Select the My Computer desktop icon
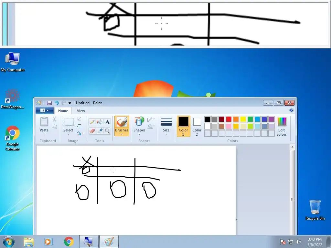Screen dimensions: 331x248 pos(13,62)
